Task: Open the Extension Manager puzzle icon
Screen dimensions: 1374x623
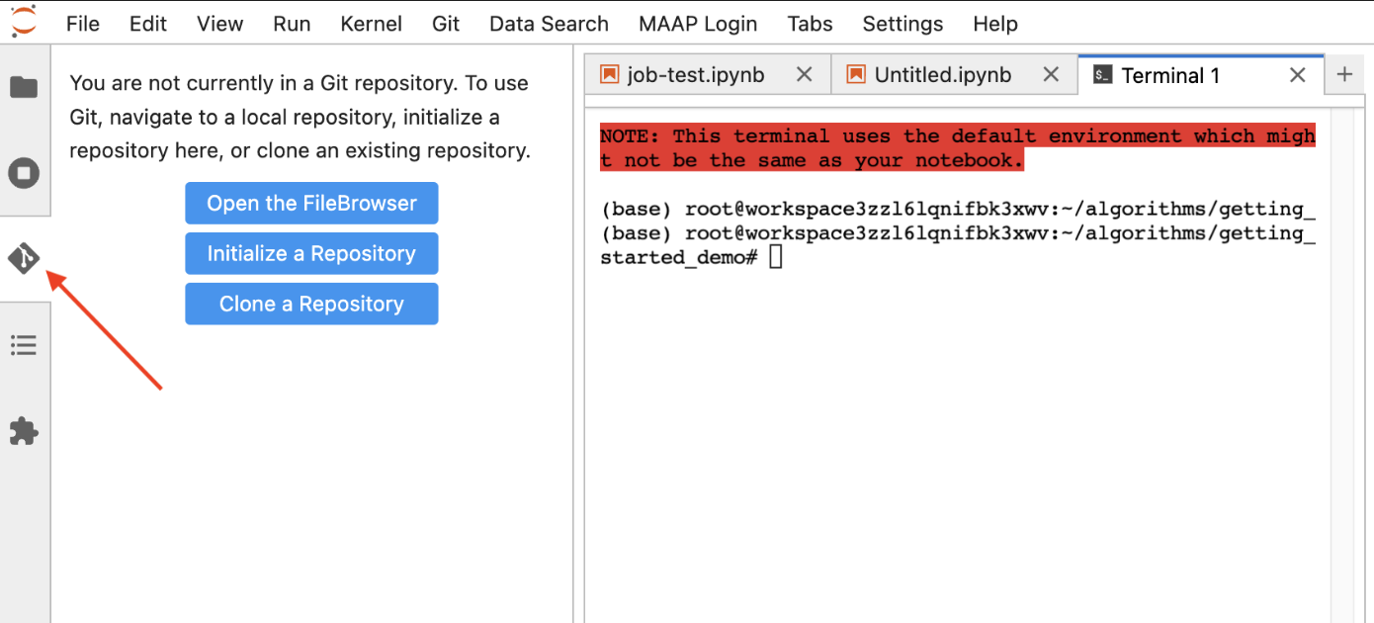Action: [x=24, y=431]
